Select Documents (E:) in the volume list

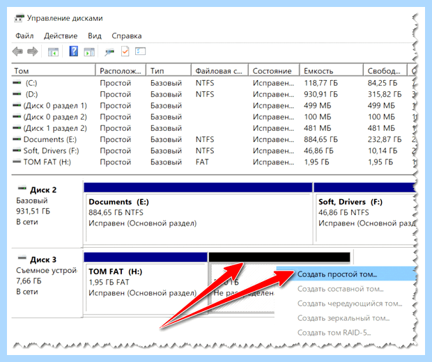tap(50, 139)
